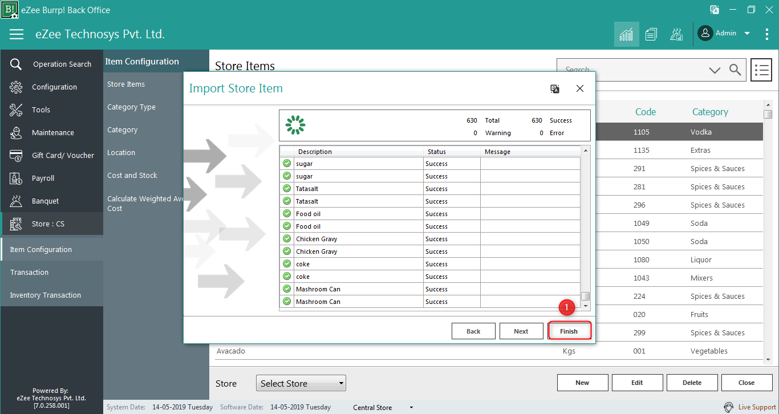Open Store Items submenu entry
Screen dimensions: 779x414
(x=126, y=84)
